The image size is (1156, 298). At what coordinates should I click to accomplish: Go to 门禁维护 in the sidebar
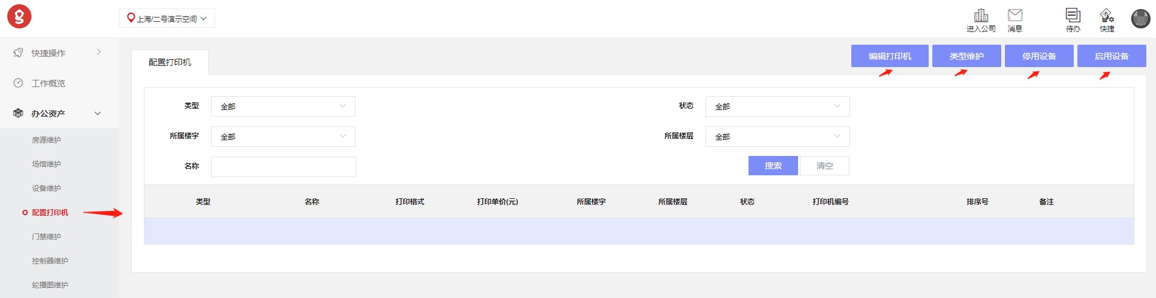[x=47, y=237]
